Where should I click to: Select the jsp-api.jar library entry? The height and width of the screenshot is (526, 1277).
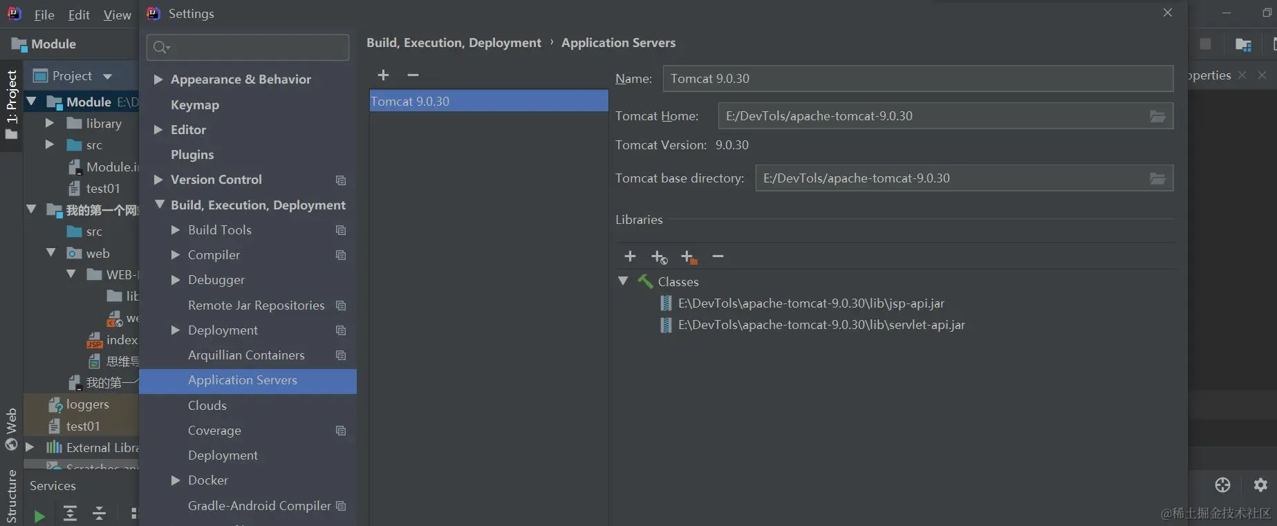click(811, 303)
